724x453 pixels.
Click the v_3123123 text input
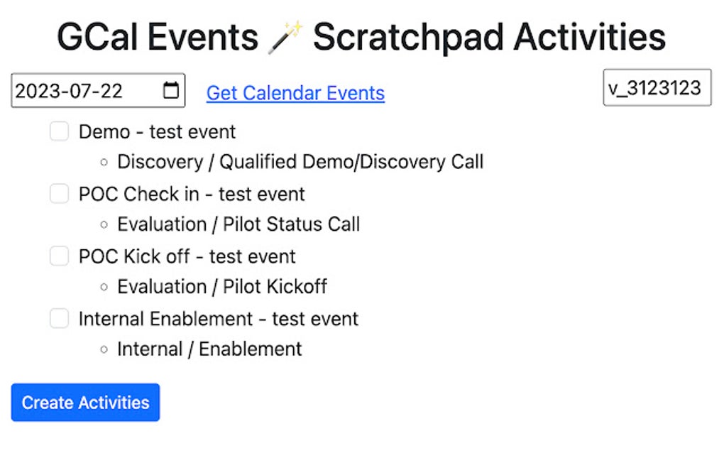click(657, 88)
